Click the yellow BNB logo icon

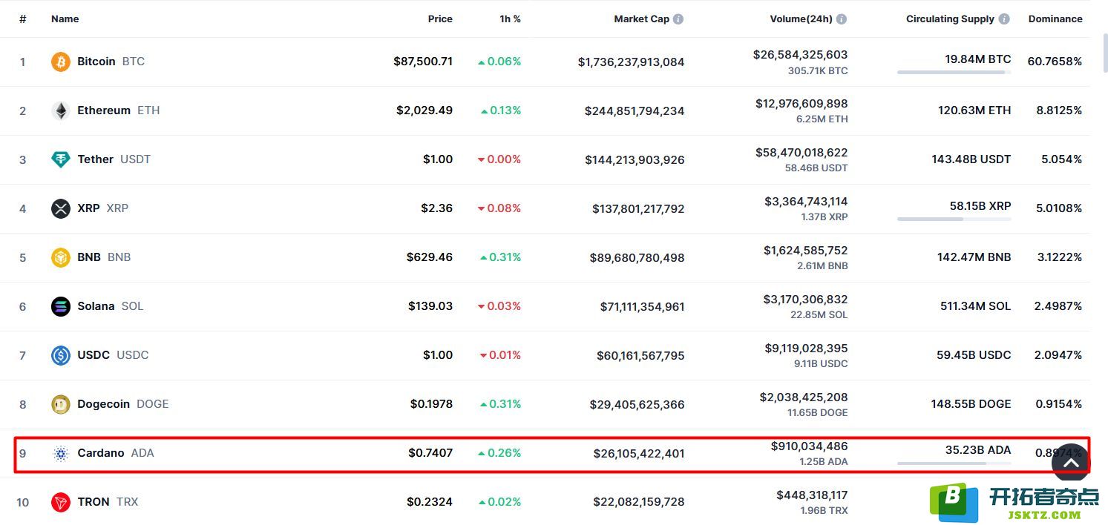61,257
